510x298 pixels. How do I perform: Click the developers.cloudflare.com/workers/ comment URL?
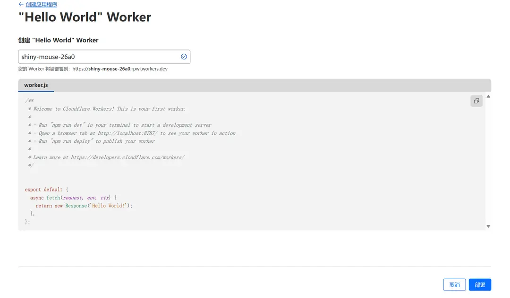pyautogui.click(x=127, y=157)
